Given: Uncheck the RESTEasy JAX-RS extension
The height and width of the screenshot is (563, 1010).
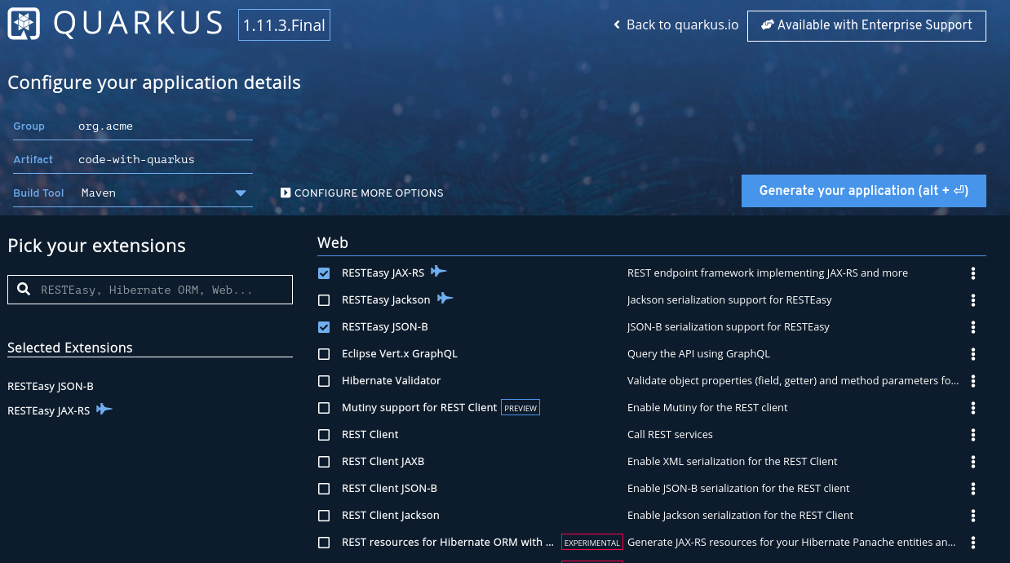Looking at the screenshot, I should [x=324, y=273].
